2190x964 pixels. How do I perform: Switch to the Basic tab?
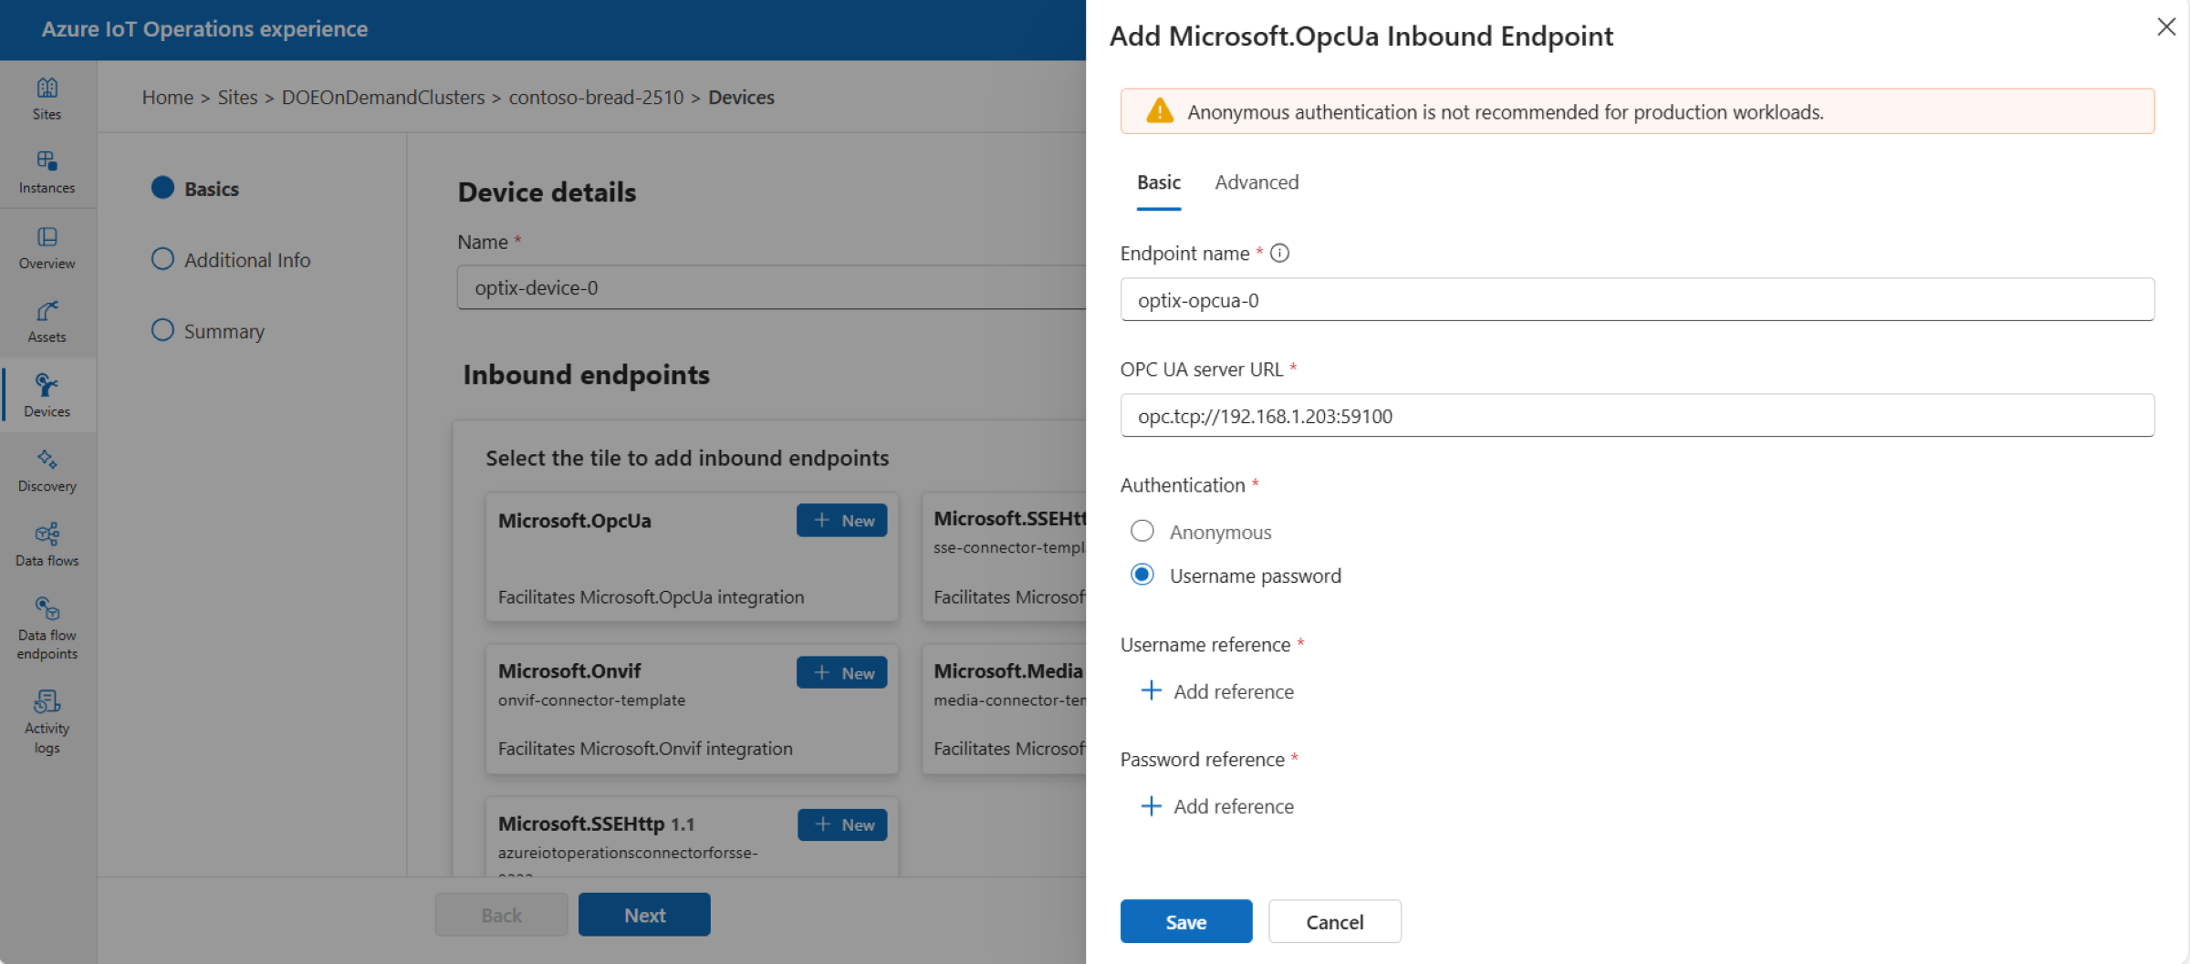pos(1158,182)
